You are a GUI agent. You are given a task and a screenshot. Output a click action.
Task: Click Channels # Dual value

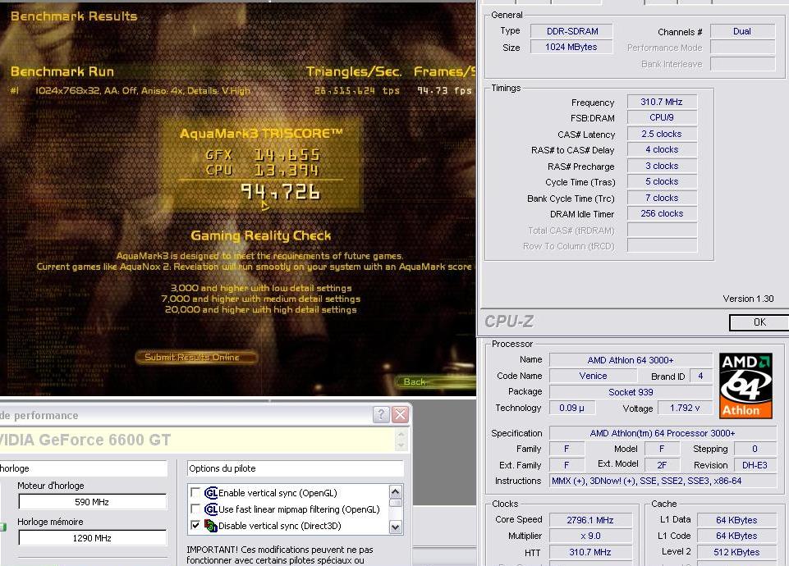coord(742,31)
